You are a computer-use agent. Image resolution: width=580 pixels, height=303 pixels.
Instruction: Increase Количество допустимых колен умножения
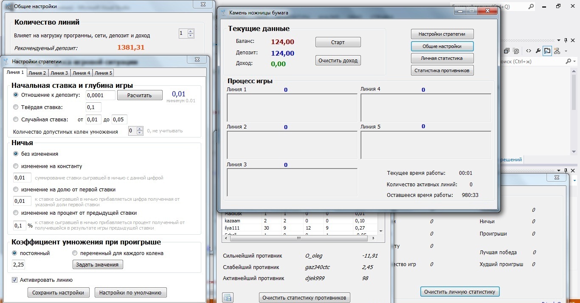click(x=140, y=129)
